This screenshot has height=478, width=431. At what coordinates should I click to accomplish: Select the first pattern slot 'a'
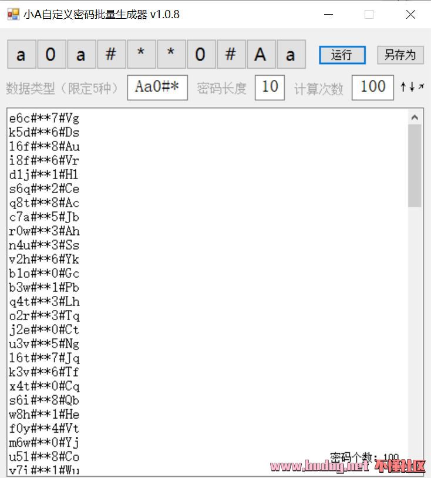(x=22, y=55)
